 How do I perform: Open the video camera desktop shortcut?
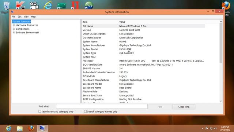click(x=34, y=5)
